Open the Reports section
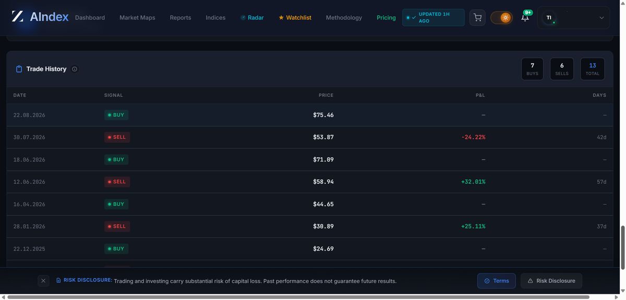626x300 pixels. coord(180,18)
